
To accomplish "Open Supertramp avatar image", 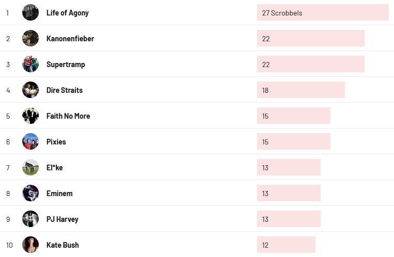I will 31,64.
